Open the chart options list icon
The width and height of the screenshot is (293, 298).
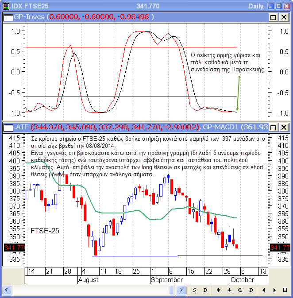[x=285, y=290]
